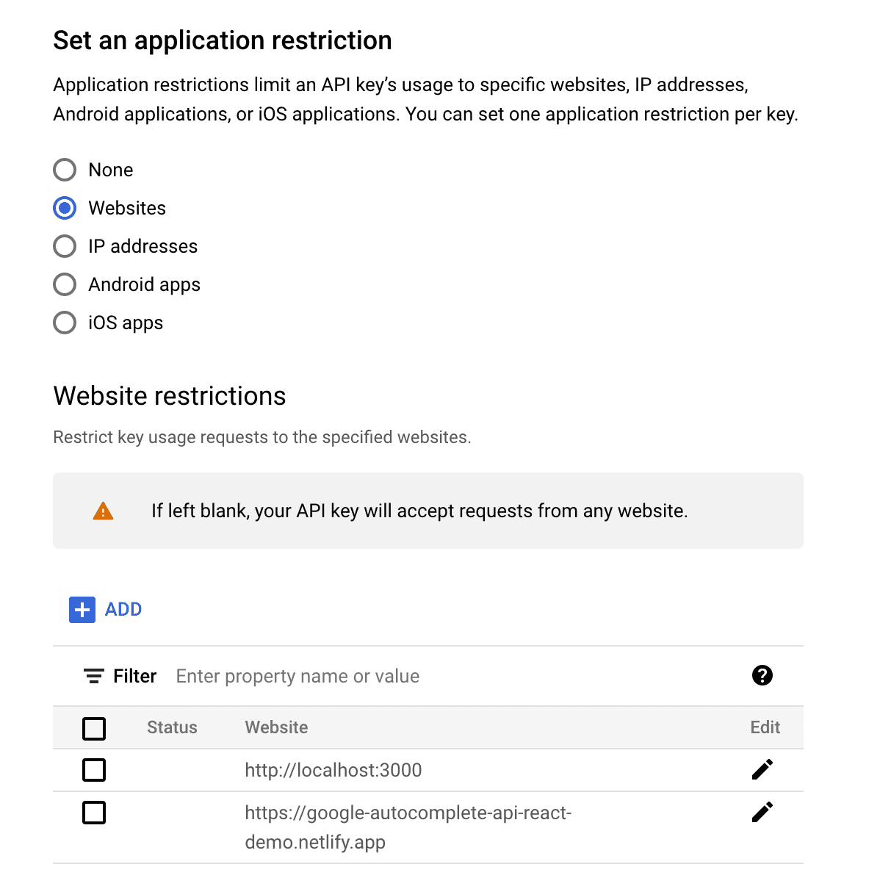Click the orange warning triangle icon
This screenshot has width=880, height=889.
(104, 511)
